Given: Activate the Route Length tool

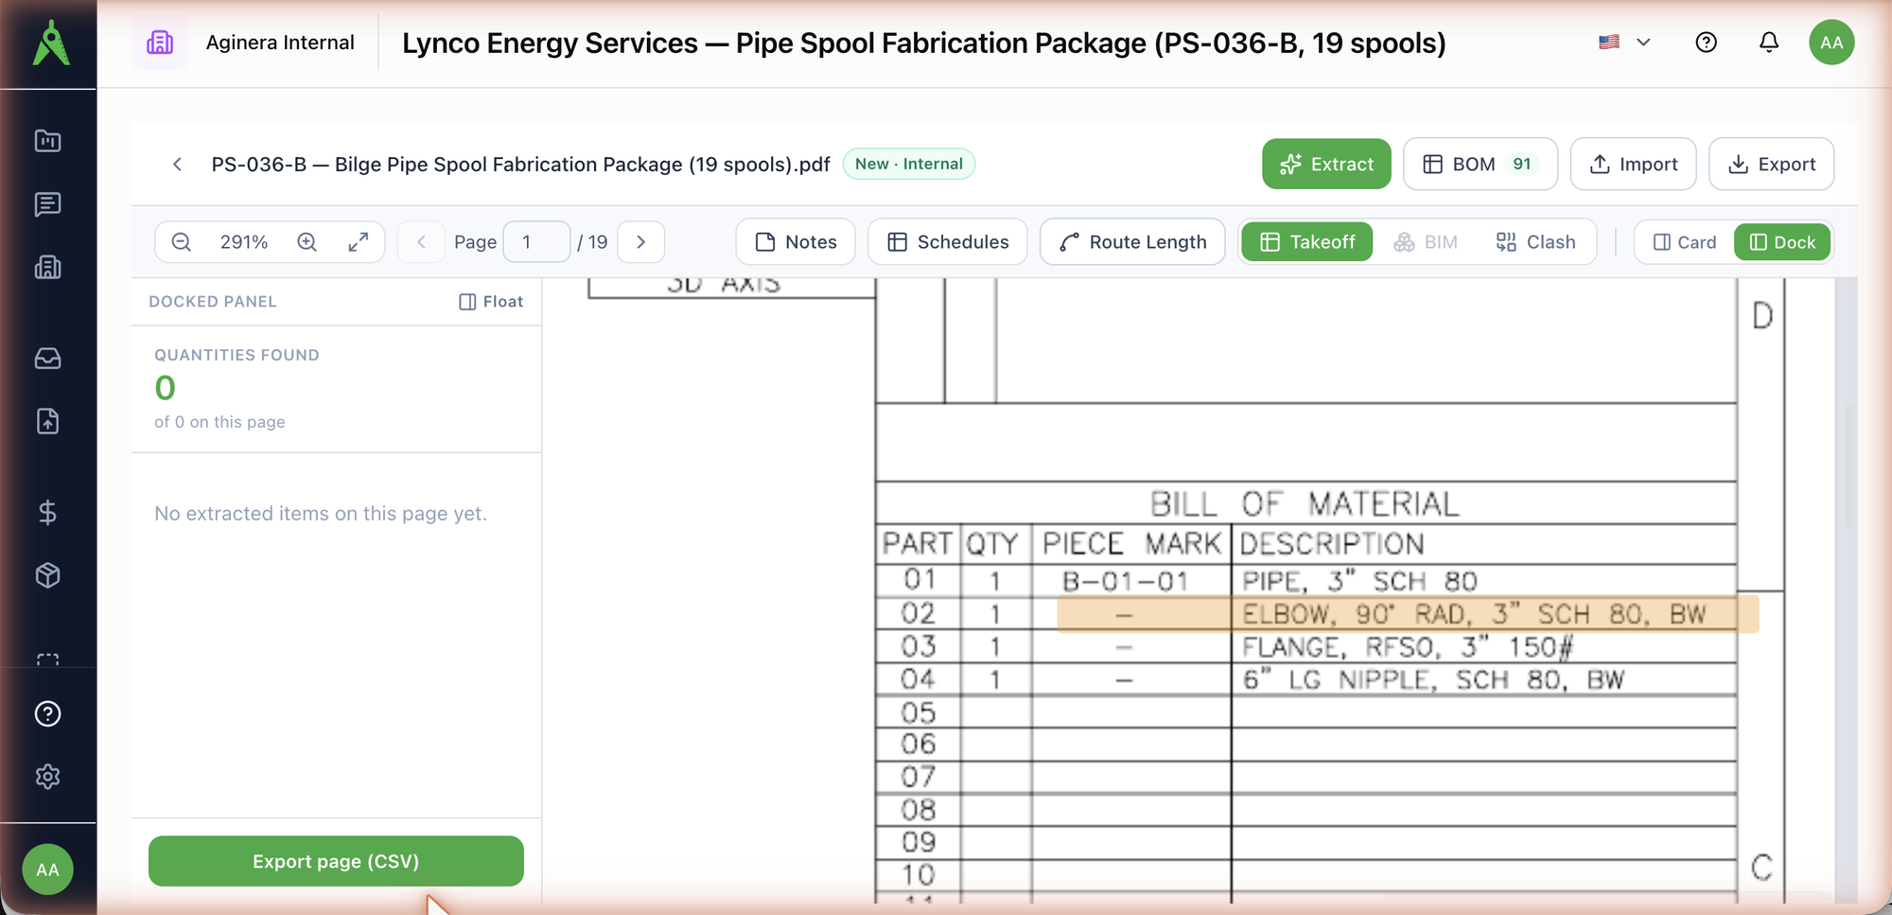Looking at the screenshot, I should click(x=1132, y=242).
